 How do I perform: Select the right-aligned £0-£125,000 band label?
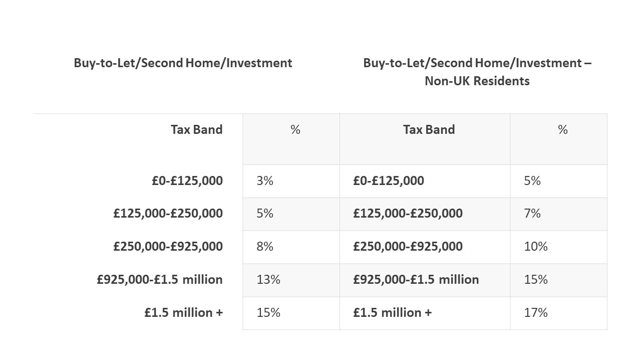187,181
